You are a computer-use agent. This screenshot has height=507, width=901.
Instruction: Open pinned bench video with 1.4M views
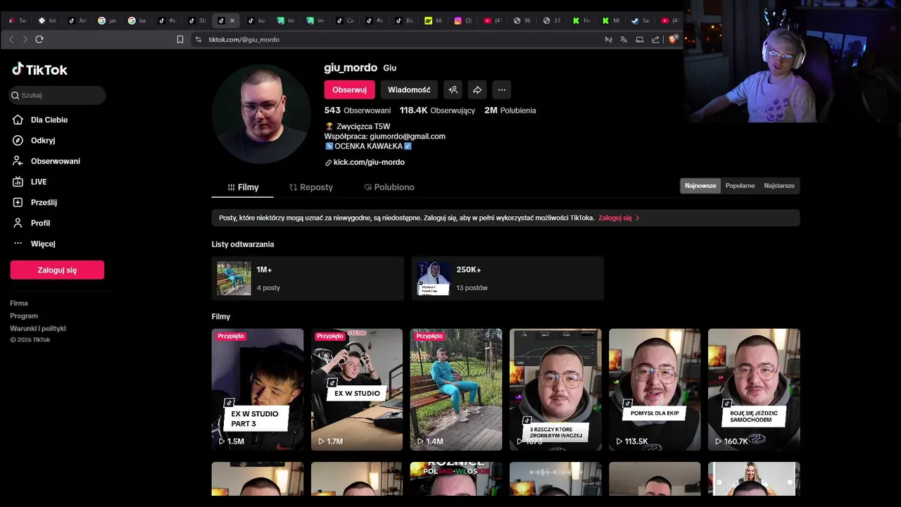[x=456, y=389]
